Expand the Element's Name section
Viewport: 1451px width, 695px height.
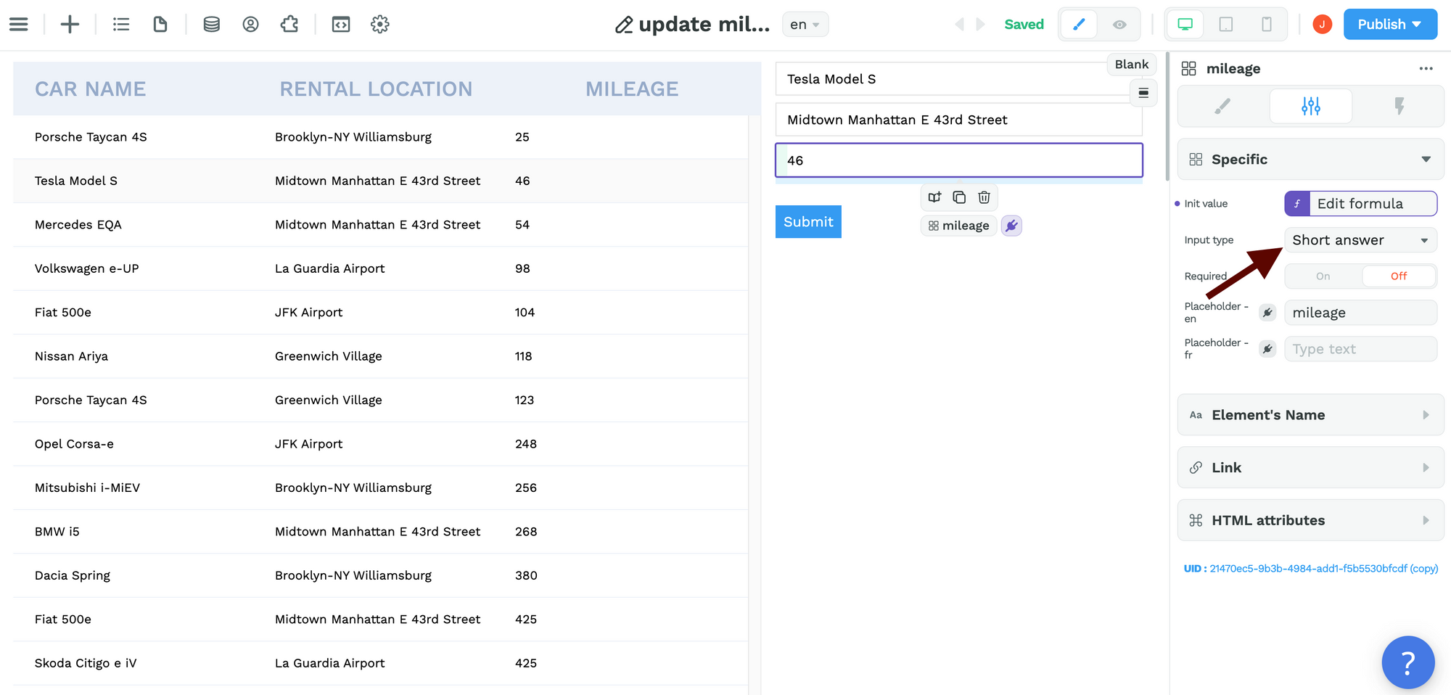(1310, 415)
